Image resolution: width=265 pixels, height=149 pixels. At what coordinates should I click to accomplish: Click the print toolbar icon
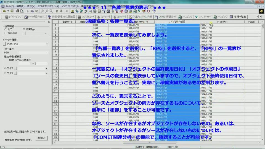click(18, 11)
